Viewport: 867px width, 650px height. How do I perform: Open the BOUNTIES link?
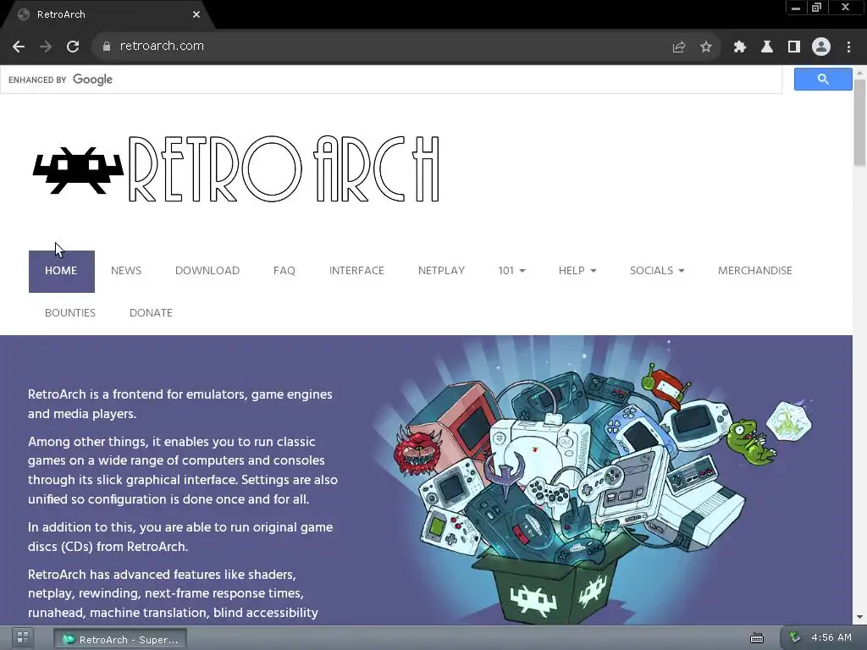pos(70,313)
